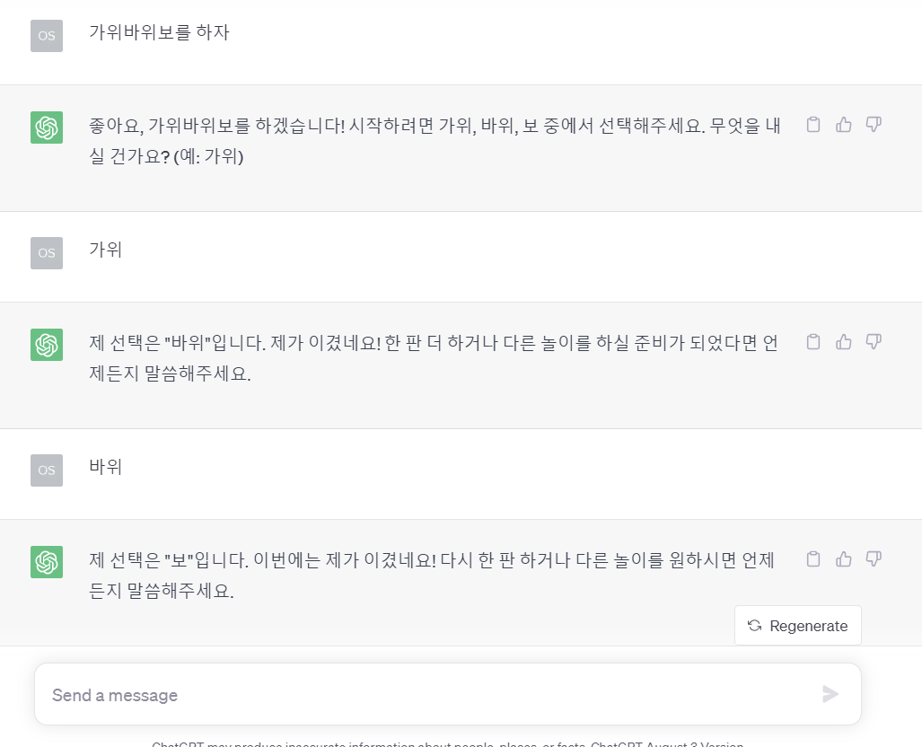Select the user message 가위
The image size is (922, 747).
(104, 252)
